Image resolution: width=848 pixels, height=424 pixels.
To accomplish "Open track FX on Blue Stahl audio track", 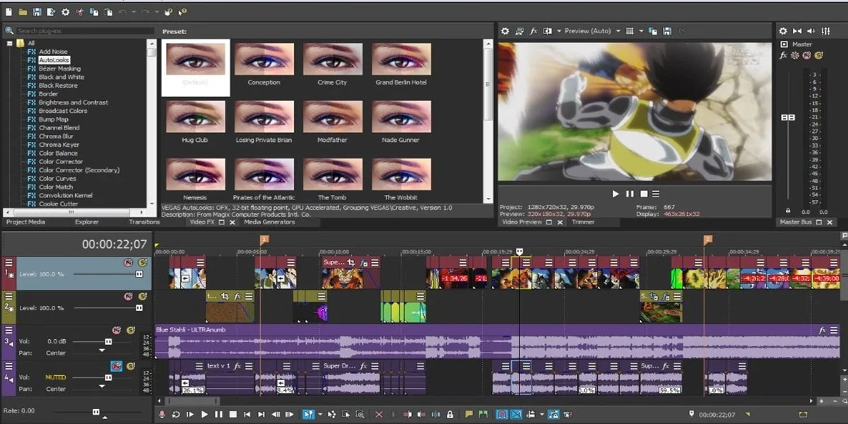I will coord(823,330).
